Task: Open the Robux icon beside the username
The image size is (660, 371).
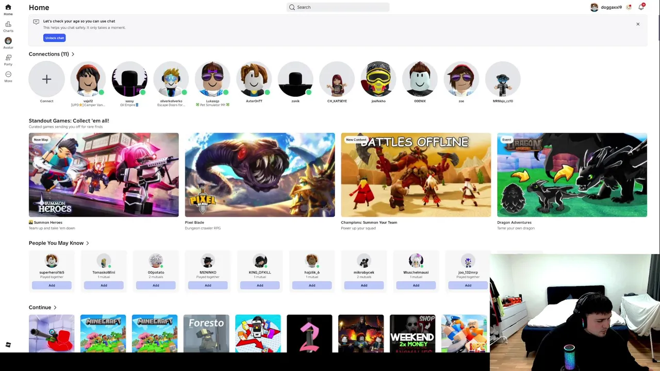Action: click(629, 7)
